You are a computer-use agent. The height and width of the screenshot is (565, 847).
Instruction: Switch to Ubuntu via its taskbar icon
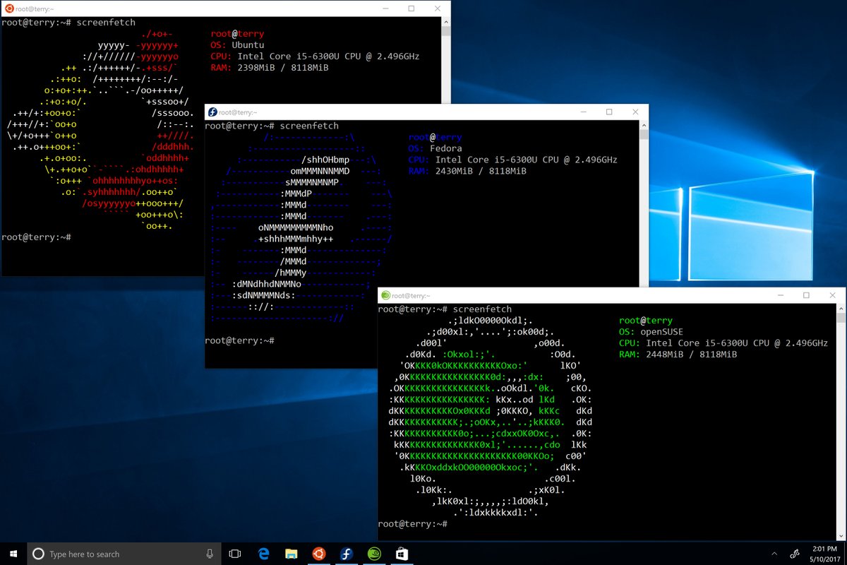[x=319, y=554]
